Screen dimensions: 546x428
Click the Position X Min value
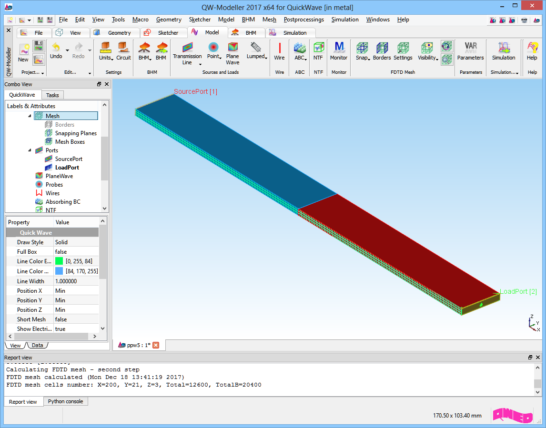[x=76, y=291]
